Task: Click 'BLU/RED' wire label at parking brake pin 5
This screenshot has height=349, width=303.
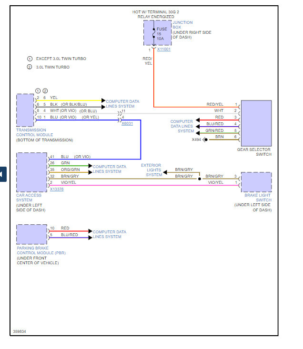Action: [x=69, y=235]
